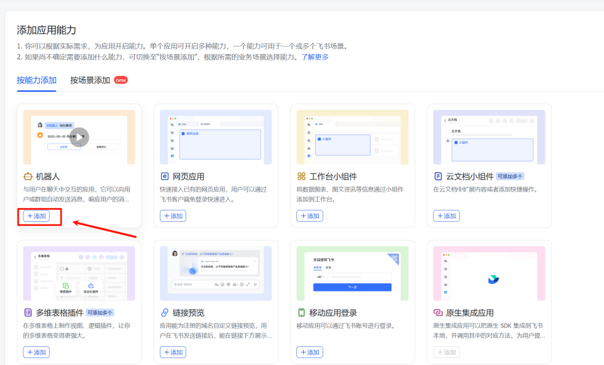This screenshot has width=604, height=365.
Task: Click the new badge beside 按场景添加
Action: tap(121, 80)
